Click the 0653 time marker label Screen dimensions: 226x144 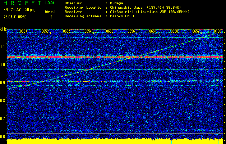[66, 31]
